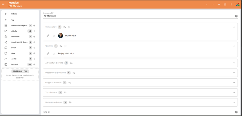Add a new Processi entry
The width and height of the screenshot is (242, 116).
[34, 64]
